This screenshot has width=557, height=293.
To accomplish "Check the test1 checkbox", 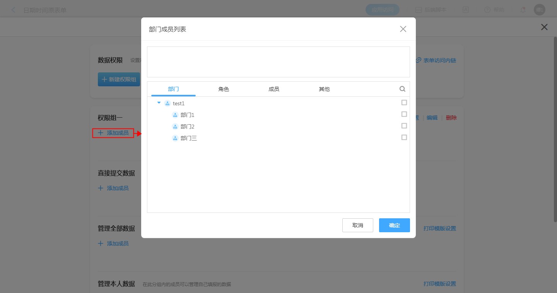I will pos(404,103).
